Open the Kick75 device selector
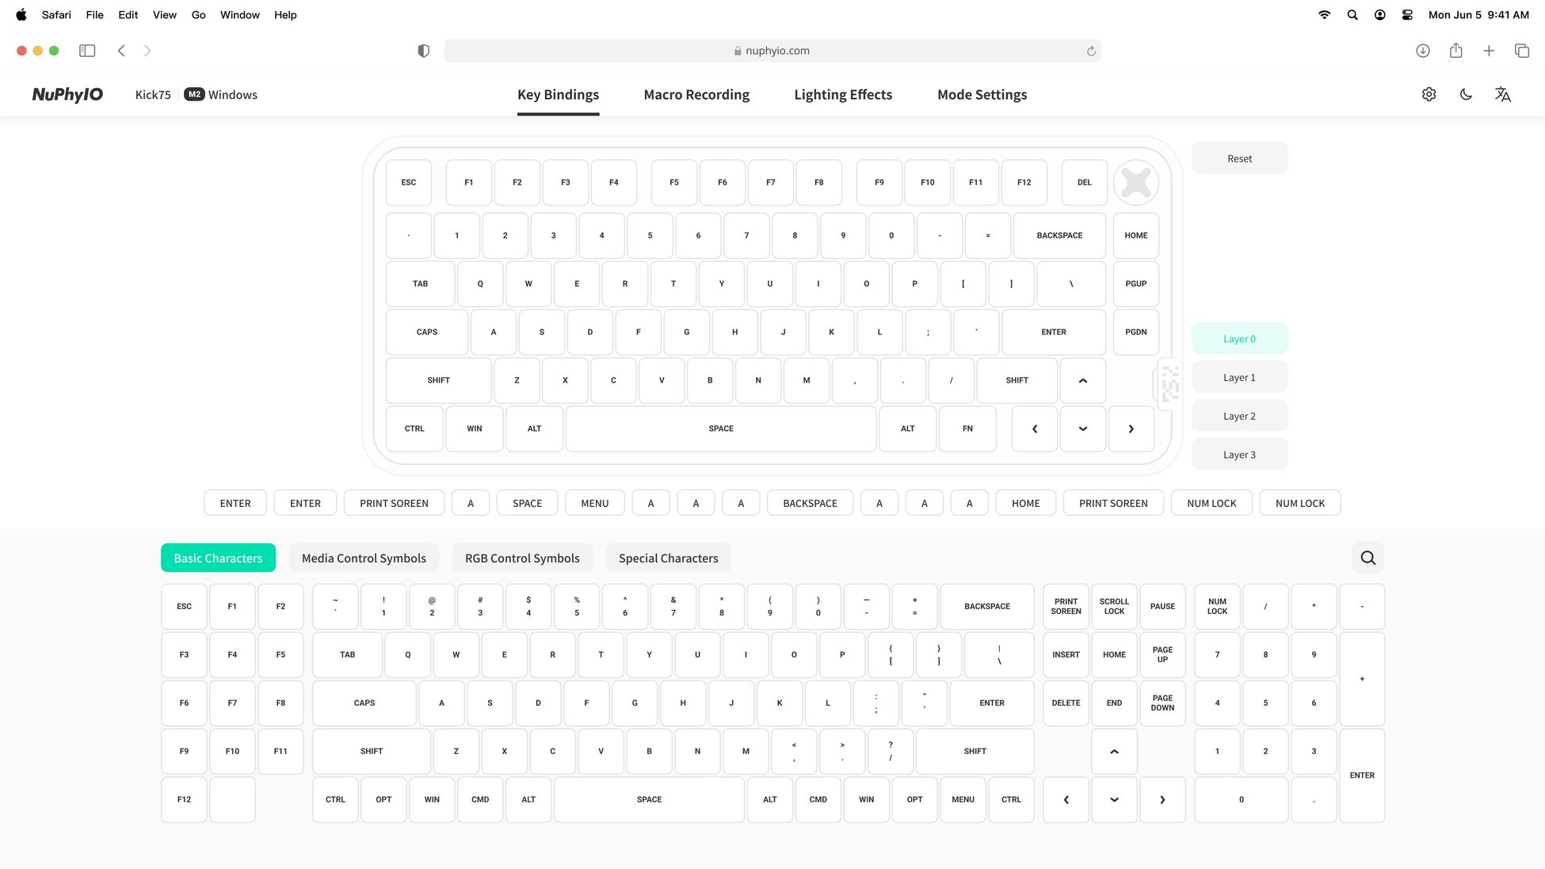 [x=153, y=94]
